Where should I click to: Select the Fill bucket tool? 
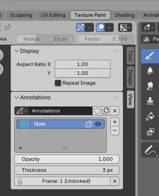(150, 116)
